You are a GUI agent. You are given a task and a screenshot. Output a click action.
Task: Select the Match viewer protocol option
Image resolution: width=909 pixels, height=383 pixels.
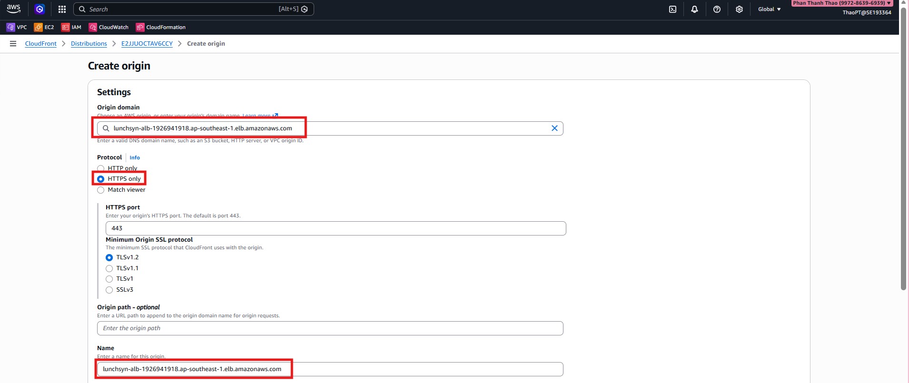[100, 190]
